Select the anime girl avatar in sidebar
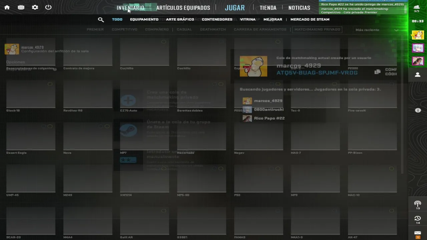The height and width of the screenshot is (240, 427). (x=418, y=48)
